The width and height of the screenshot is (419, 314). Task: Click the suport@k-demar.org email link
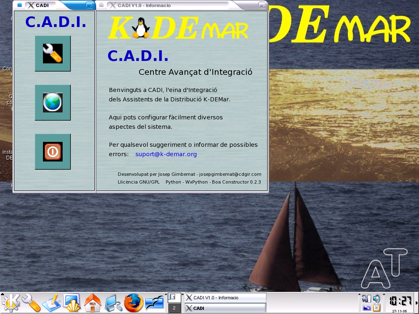click(166, 154)
